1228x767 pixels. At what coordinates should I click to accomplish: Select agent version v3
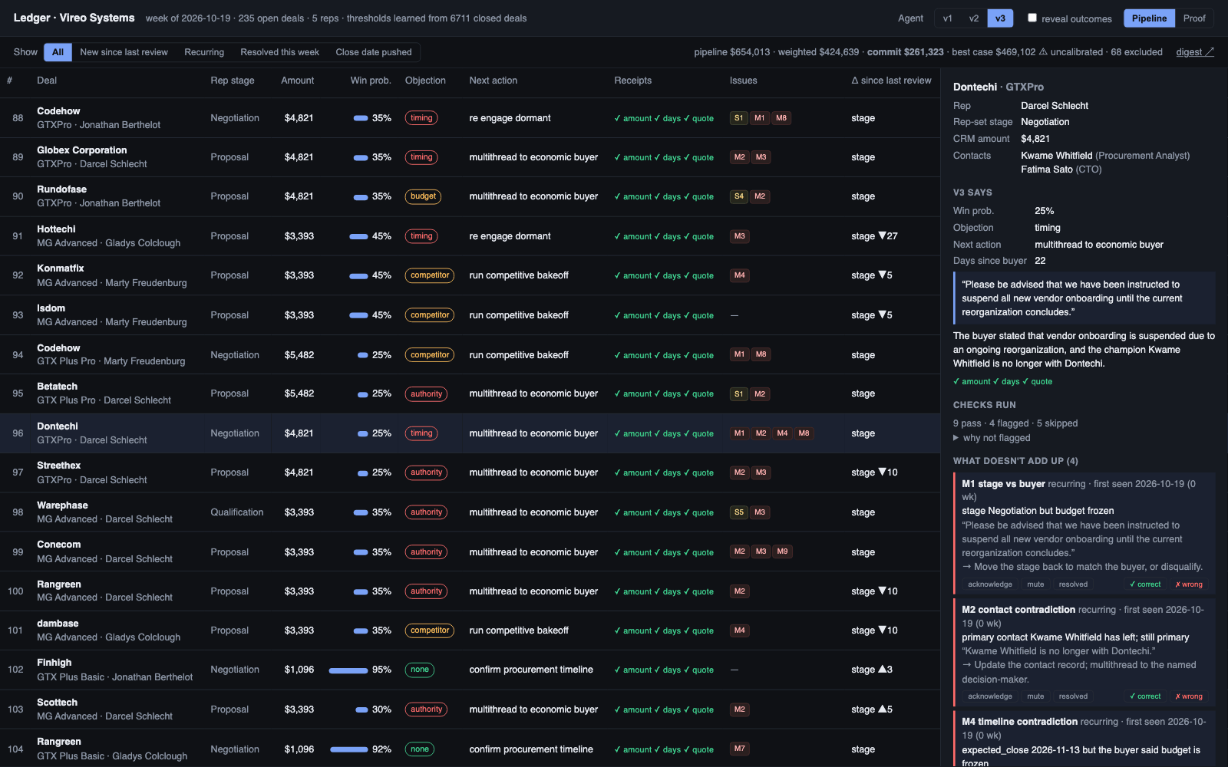point(1000,18)
